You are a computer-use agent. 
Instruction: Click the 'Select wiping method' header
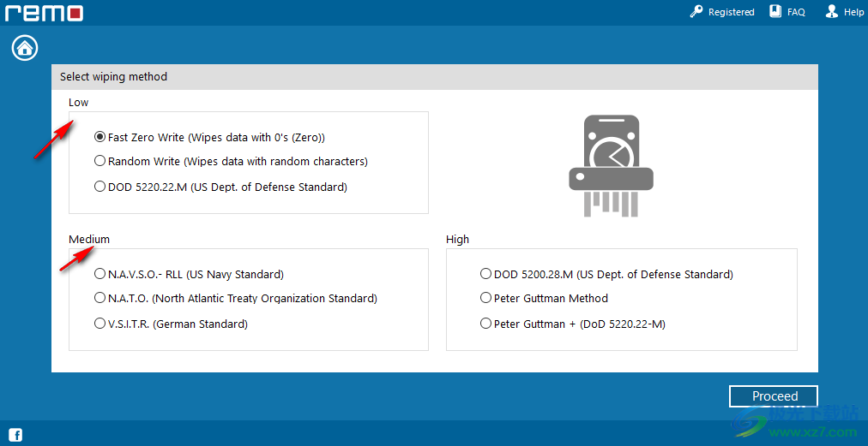tap(113, 77)
